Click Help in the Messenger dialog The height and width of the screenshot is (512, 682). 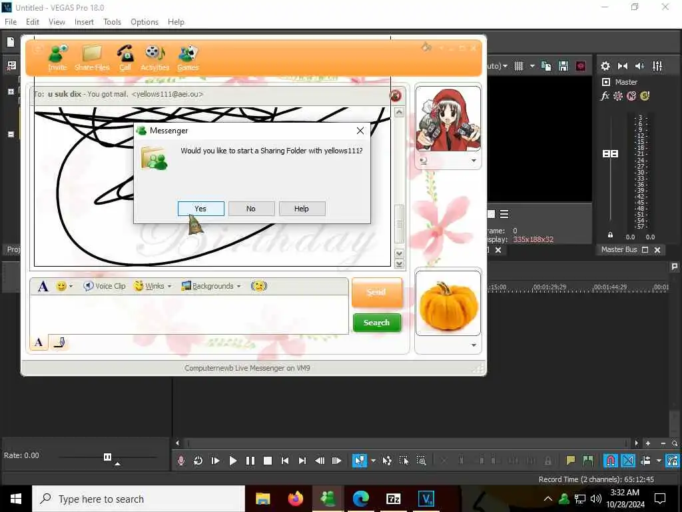(302, 209)
